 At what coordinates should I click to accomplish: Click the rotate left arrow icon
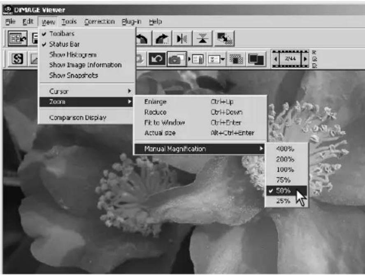click(x=142, y=38)
